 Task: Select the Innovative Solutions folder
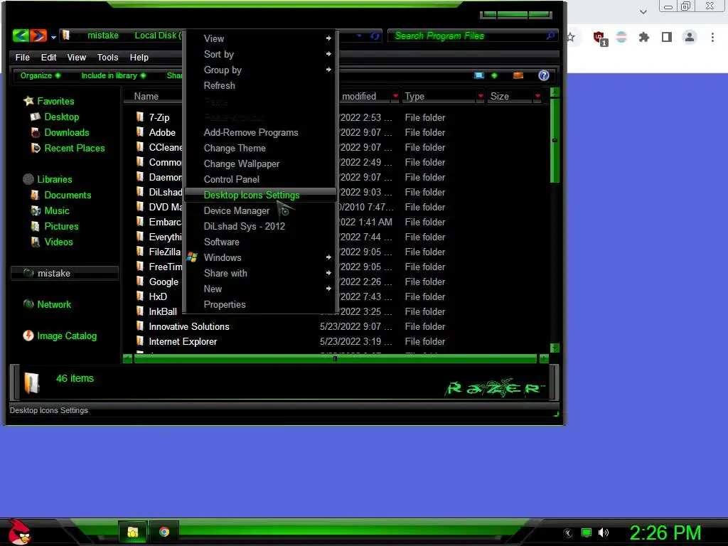(x=188, y=326)
